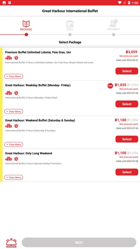Viewport: 140px width, 249px height.
Task: Select the Premium Buffet Unlimited Lobster package
Action: coord(127,71)
